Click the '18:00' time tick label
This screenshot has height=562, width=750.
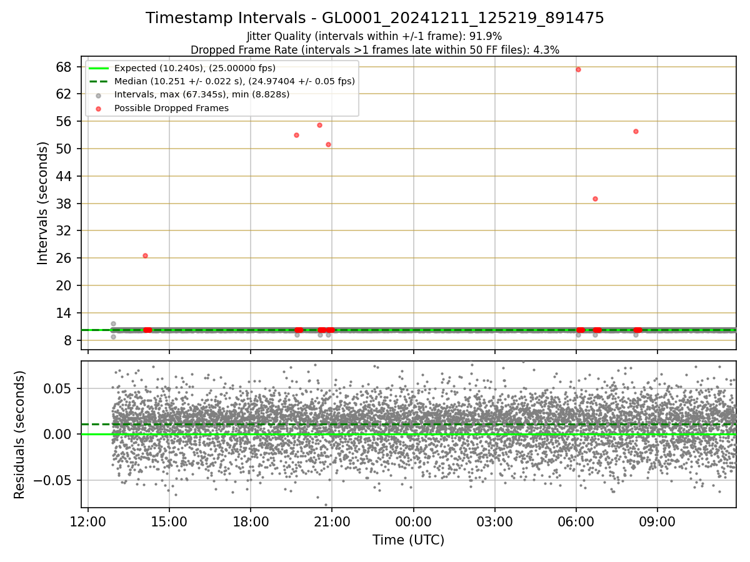251,522
